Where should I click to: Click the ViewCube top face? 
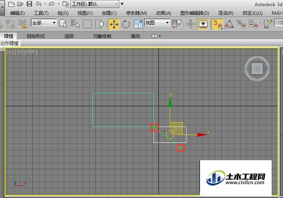[257, 69]
